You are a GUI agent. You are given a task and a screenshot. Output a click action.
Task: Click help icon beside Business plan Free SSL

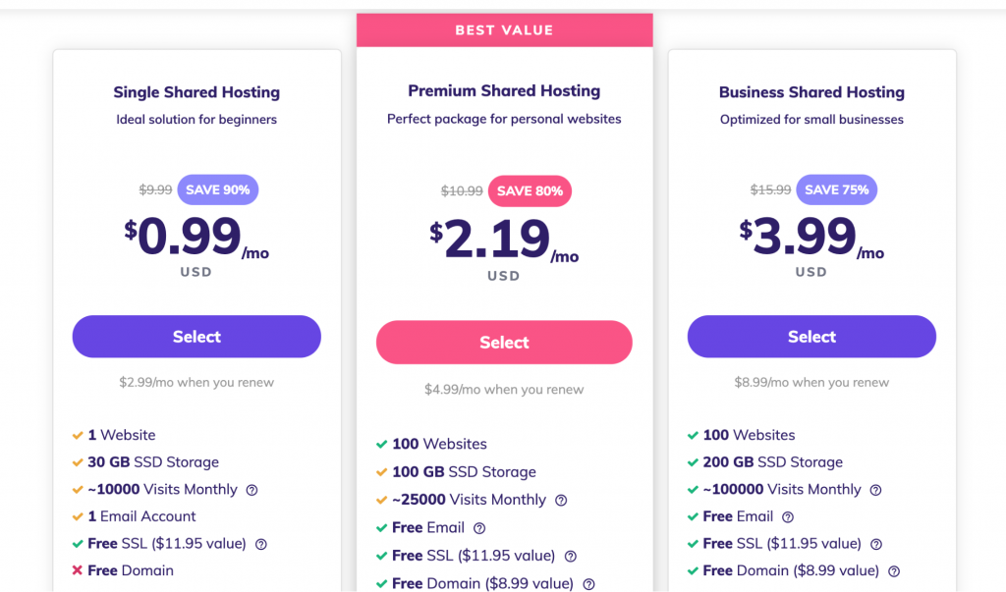pyautogui.click(x=876, y=544)
